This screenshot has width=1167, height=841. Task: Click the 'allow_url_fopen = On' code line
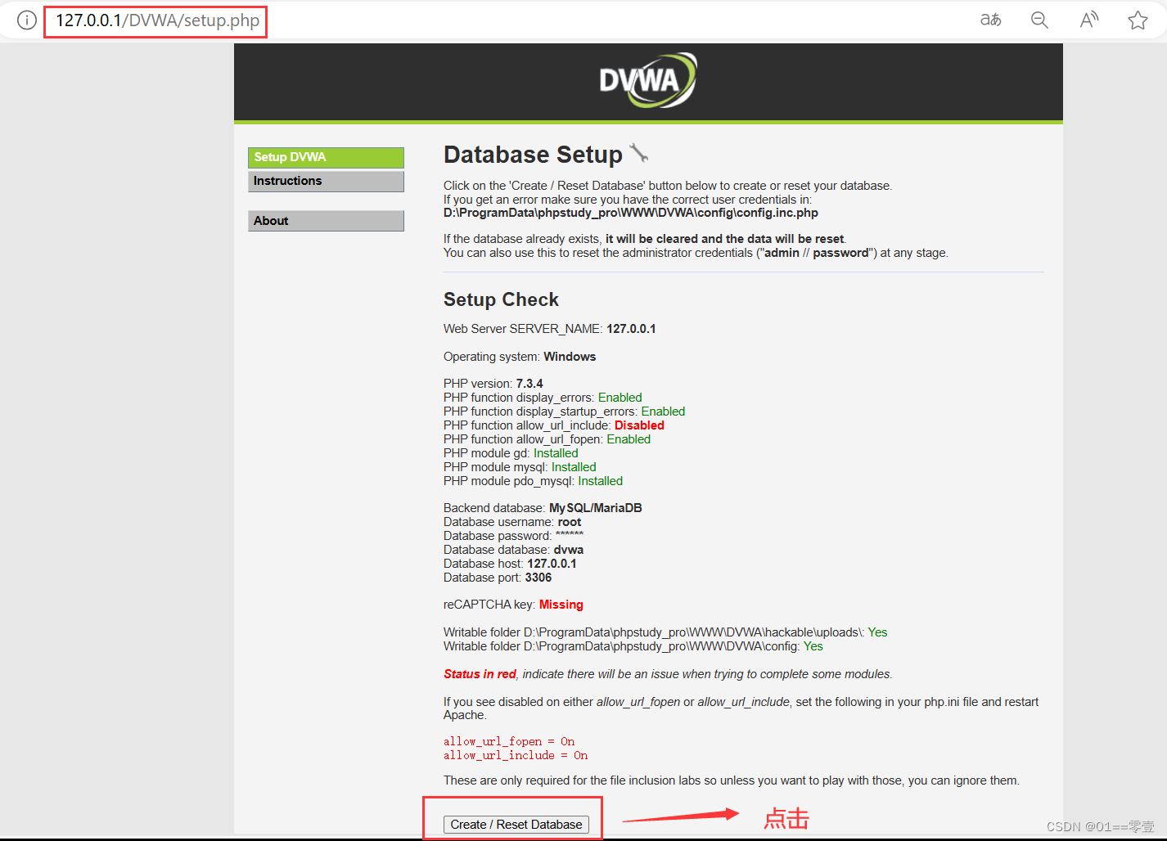[x=509, y=742]
